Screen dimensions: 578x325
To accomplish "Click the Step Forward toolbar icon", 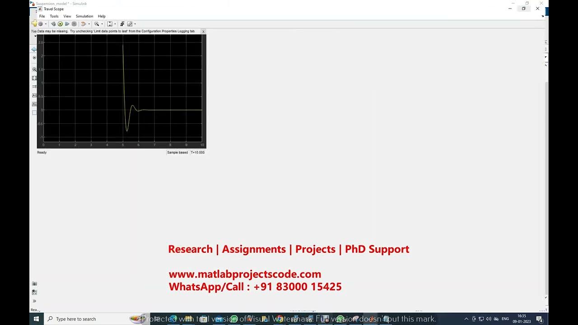I will (x=67, y=24).
